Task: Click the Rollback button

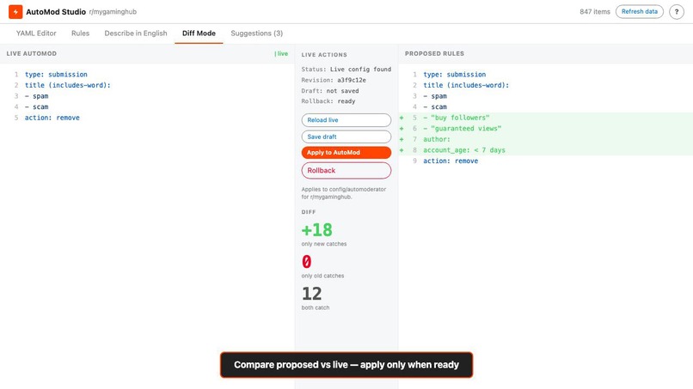Action: tap(346, 170)
